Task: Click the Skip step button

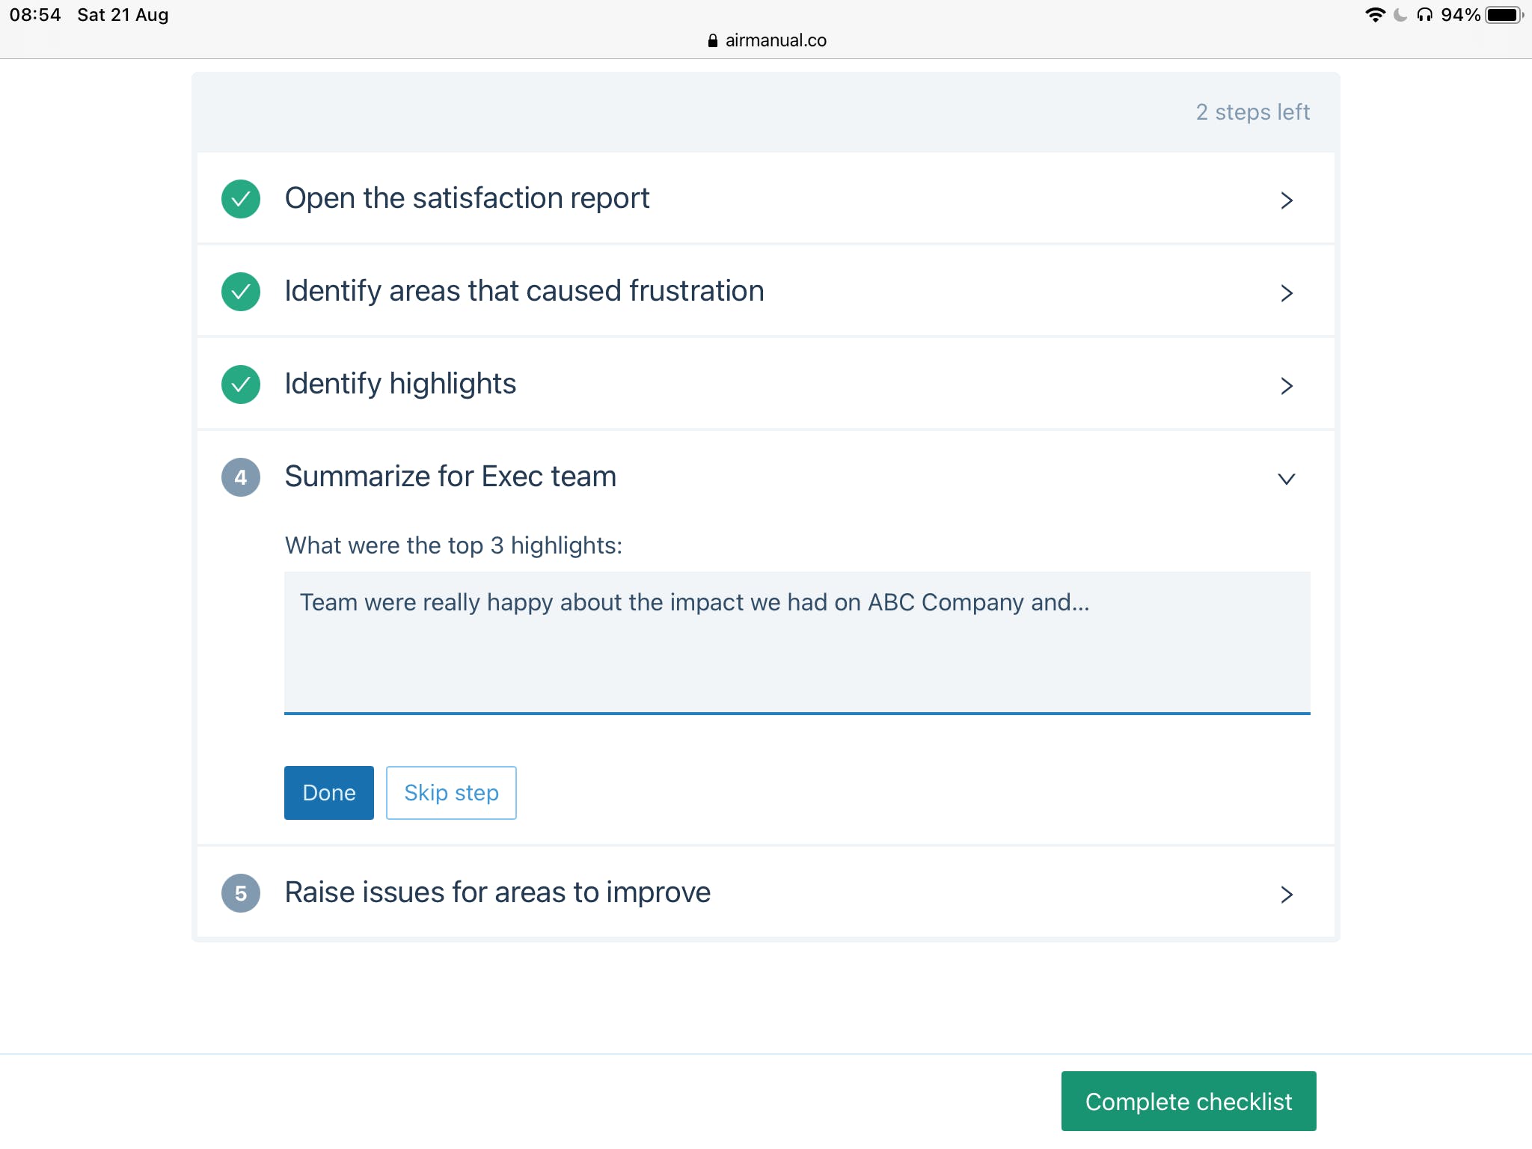Action: [451, 793]
